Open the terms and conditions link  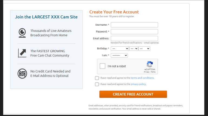coord(142,78)
